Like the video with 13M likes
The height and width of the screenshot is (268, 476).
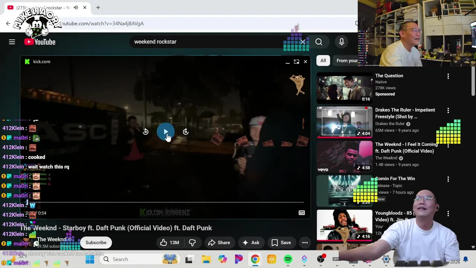(x=170, y=243)
